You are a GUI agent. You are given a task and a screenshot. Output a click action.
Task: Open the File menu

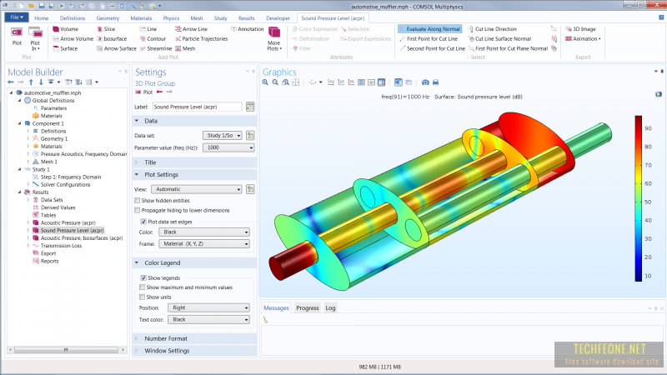(x=17, y=17)
